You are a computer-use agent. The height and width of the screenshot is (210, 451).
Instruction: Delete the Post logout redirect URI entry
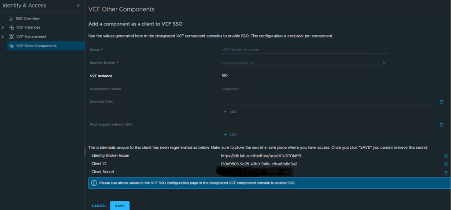click(x=441, y=125)
